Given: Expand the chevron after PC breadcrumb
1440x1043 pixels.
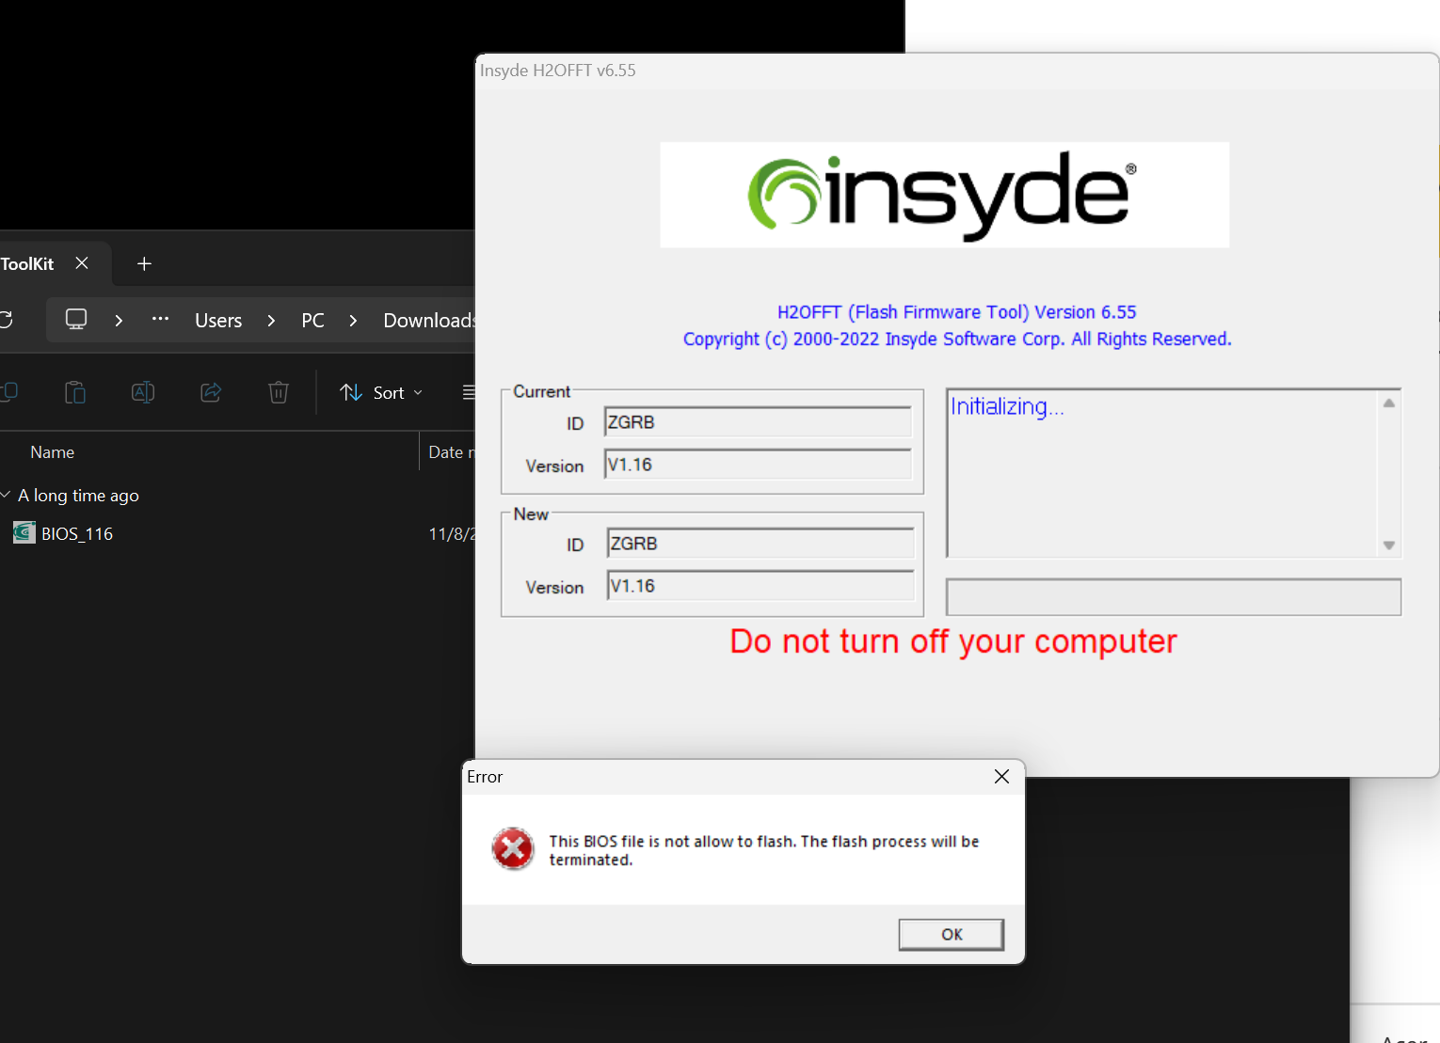Looking at the screenshot, I should (x=353, y=321).
